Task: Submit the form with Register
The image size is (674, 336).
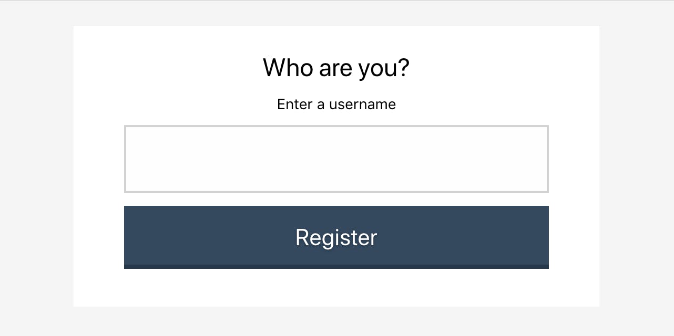Action: [336, 237]
